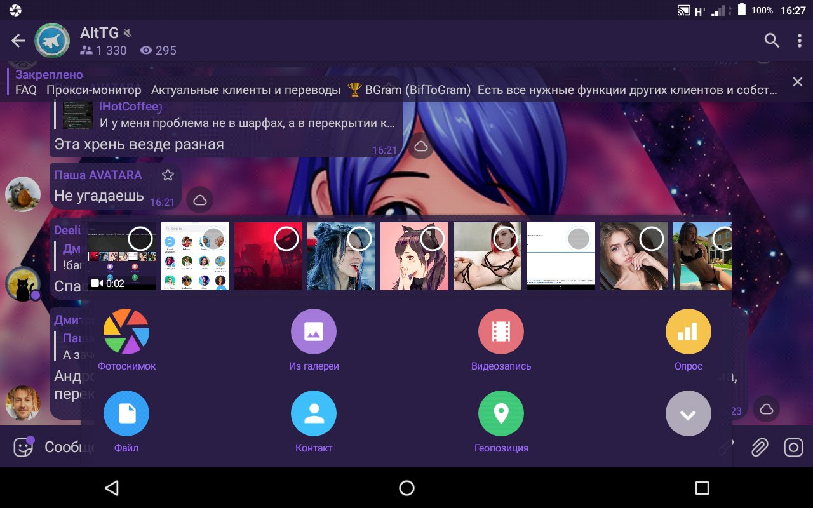Create a poll with Опрос
The width and height of the screenshot is (813, 508).
click(x=689, y=340)
